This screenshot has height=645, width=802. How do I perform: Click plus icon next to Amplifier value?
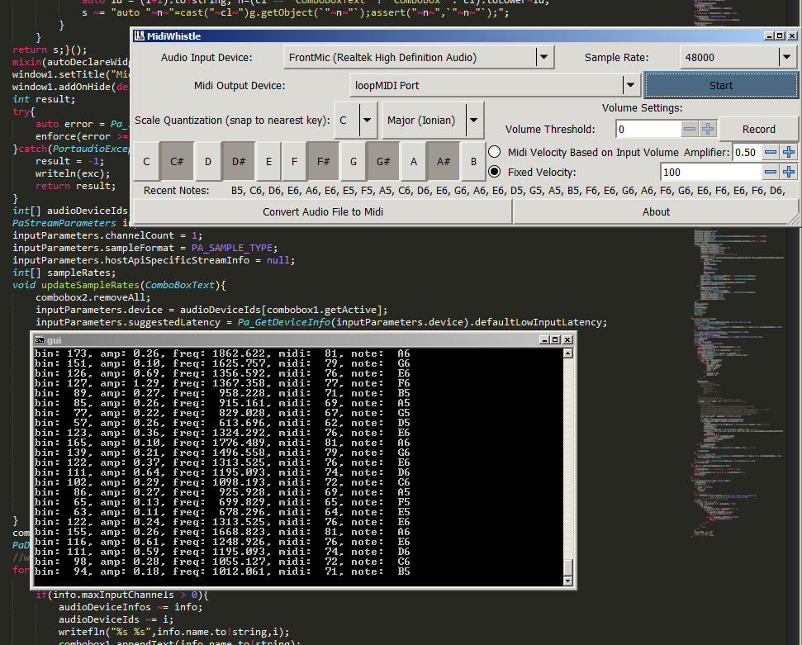tap(789, 152)
